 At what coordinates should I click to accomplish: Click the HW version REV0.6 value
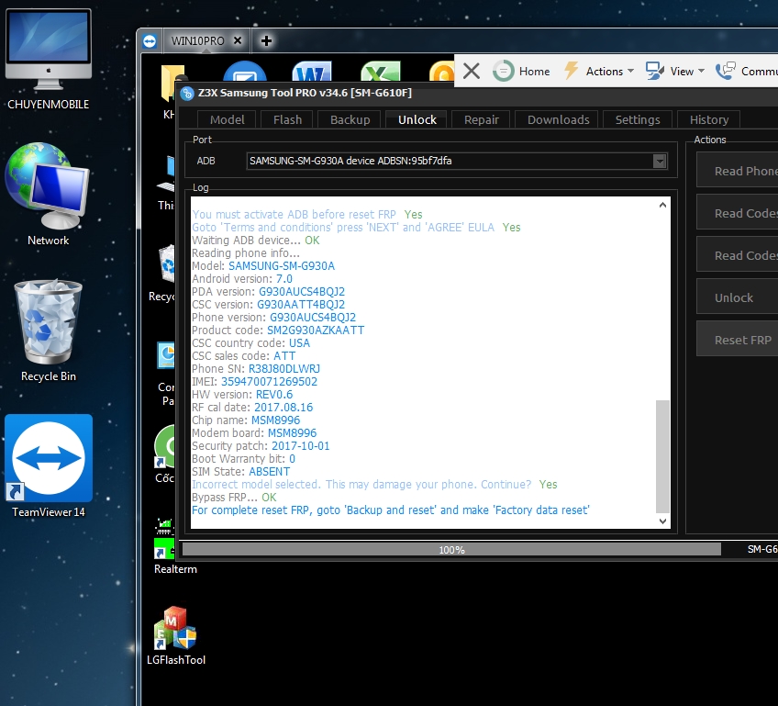274,394
